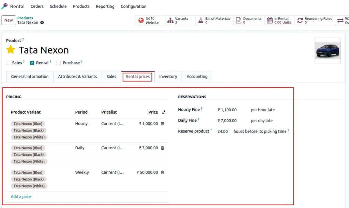
Task: Click the Reordering Rules refresh icon
Action: pos(300,20)
